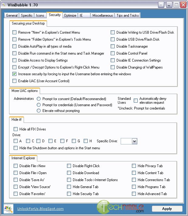Click the WinBubble logo icon at bottom left

[8, 209]
